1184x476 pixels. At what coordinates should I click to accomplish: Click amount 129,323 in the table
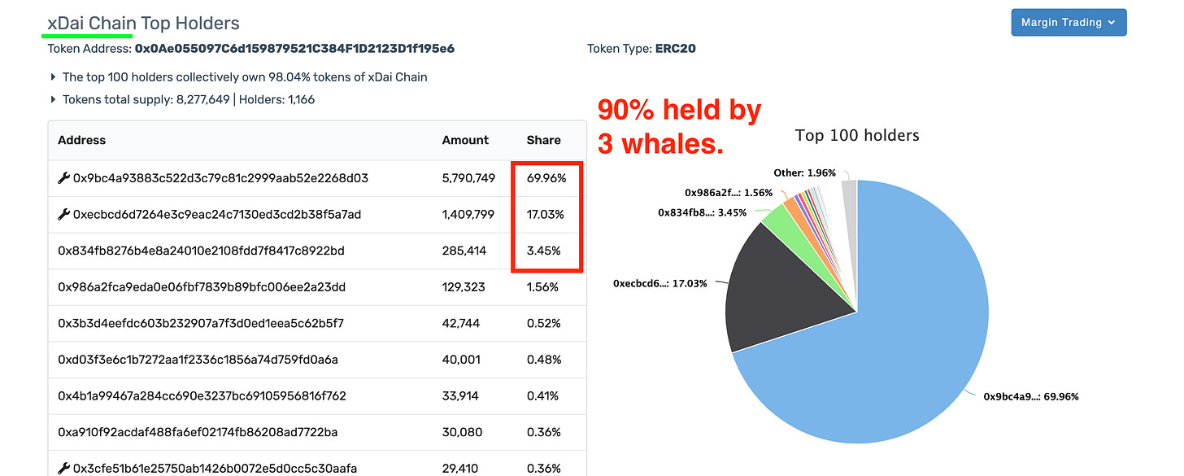pyautogui.click(x=464, y=287)
